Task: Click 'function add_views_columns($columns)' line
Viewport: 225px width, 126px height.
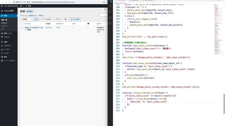Action: click(x=145, y=45)
